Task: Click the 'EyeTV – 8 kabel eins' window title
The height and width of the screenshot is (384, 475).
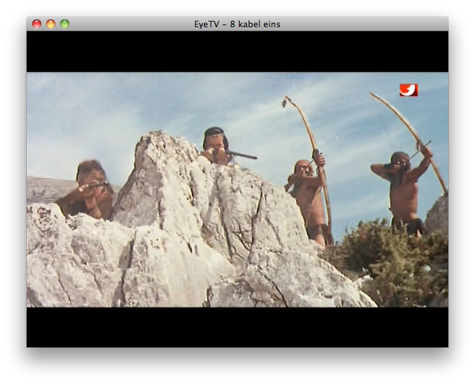Action: [238, 24]
